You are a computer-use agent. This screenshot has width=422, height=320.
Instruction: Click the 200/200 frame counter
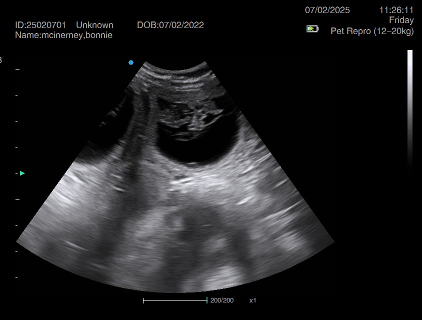click(221, 300)
